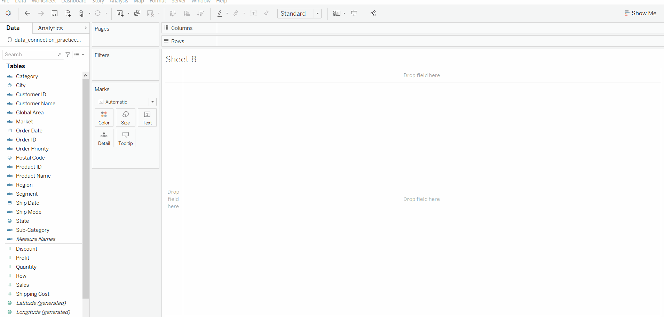Click the New Data Source icon
Screen dimensions: 664x317
(x=68, y=13)
